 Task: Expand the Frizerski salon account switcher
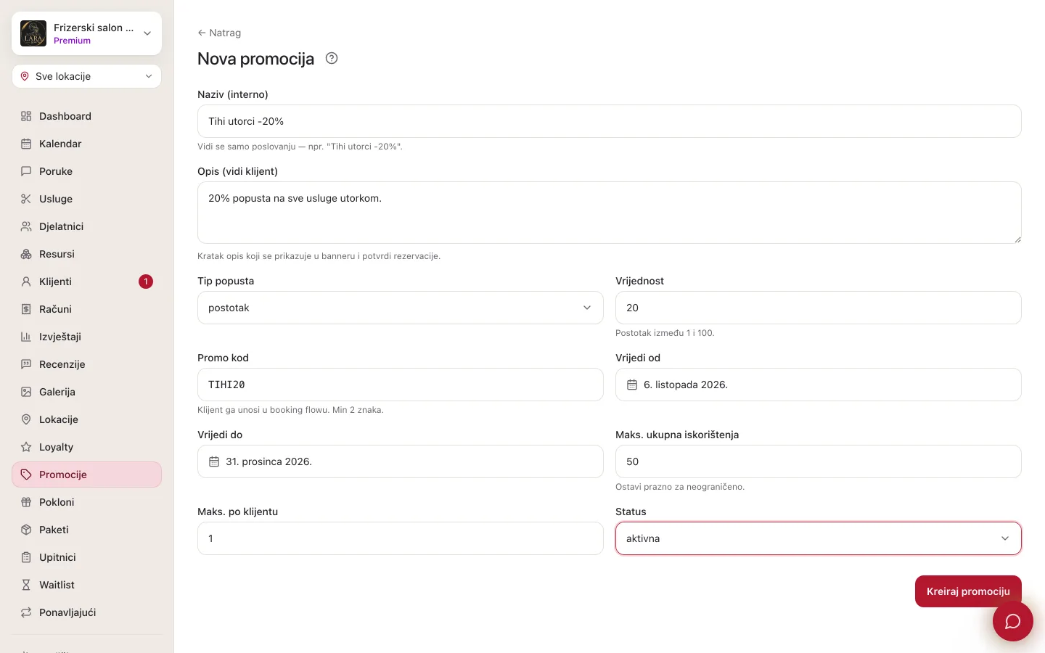point(87,33)
